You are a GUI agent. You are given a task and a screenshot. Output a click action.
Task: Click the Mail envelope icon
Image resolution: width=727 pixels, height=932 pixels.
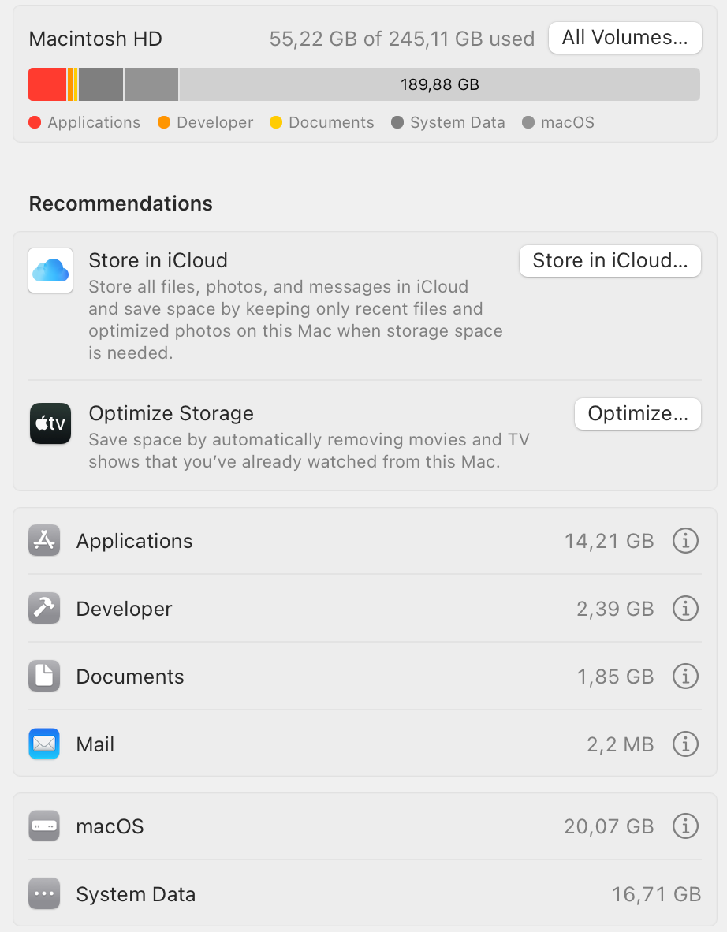[44, 744]
